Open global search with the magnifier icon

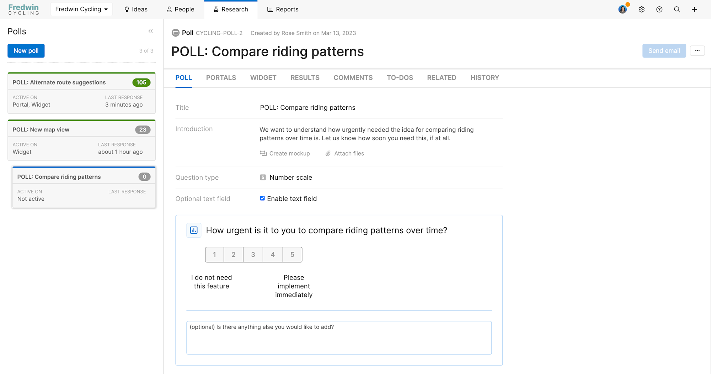tap(677, 9)
